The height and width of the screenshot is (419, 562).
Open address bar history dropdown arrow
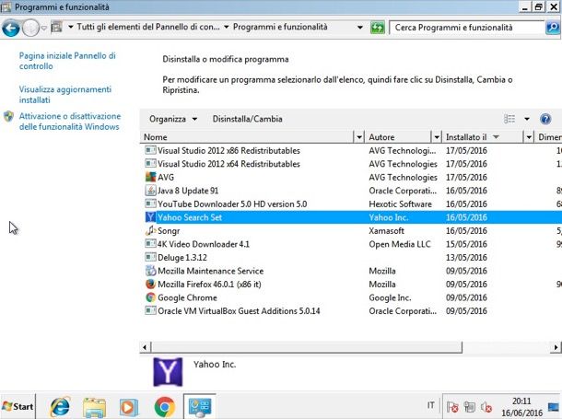point(360,28)
